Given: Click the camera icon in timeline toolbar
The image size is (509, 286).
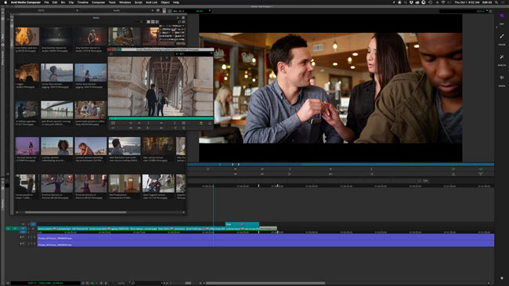Looking at the screenshot, I should [425, 181].
